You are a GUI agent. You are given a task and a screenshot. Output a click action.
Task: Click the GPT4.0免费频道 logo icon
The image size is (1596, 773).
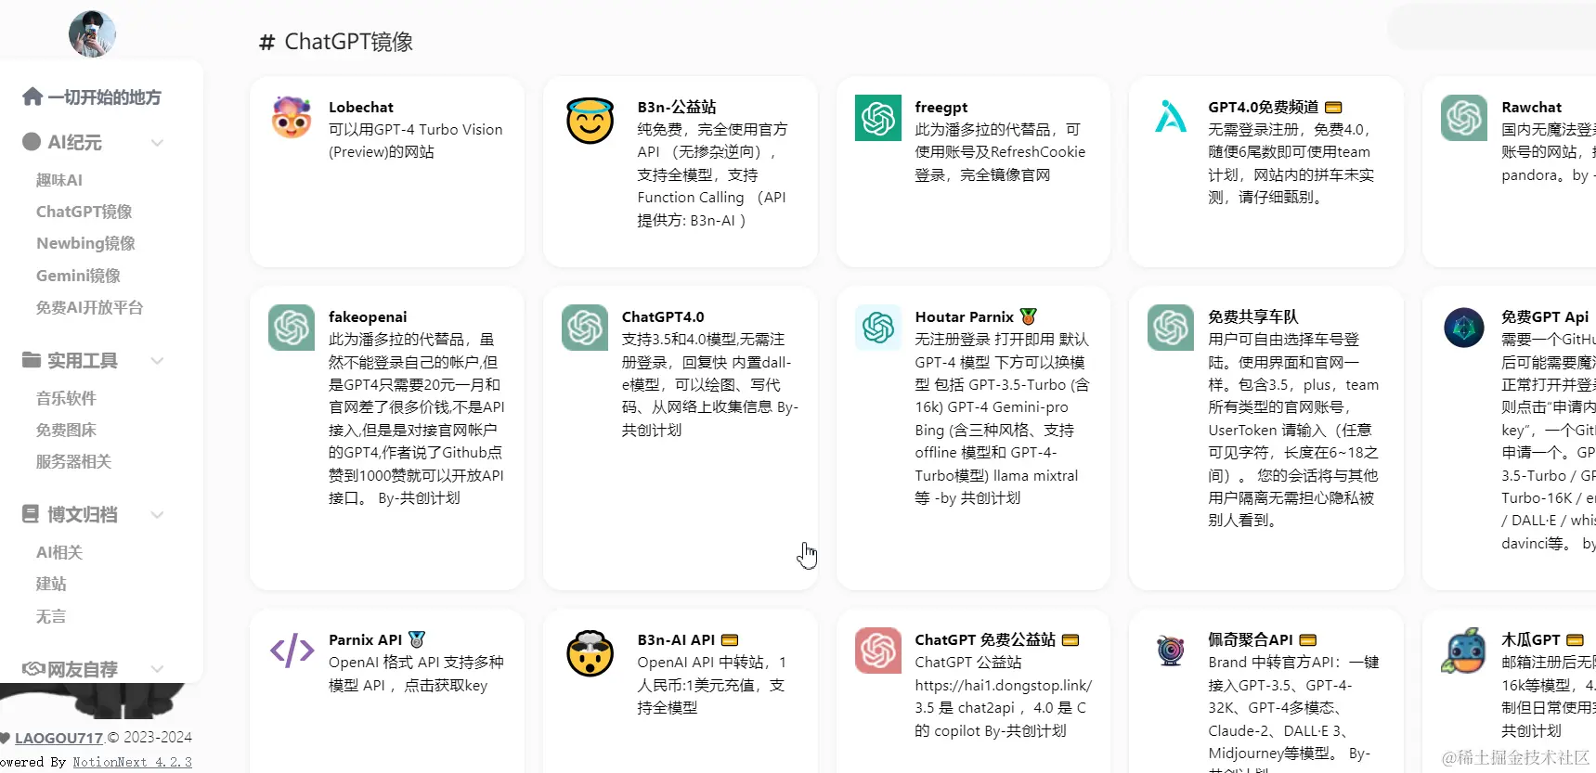pyautogui.click(x=1171, y=118)
